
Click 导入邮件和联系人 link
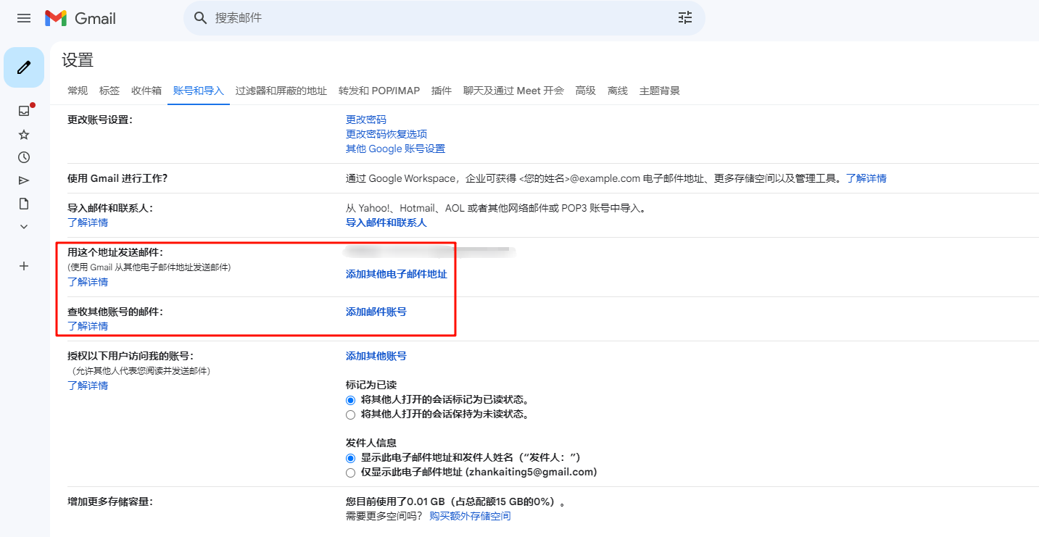pos(386,222)
